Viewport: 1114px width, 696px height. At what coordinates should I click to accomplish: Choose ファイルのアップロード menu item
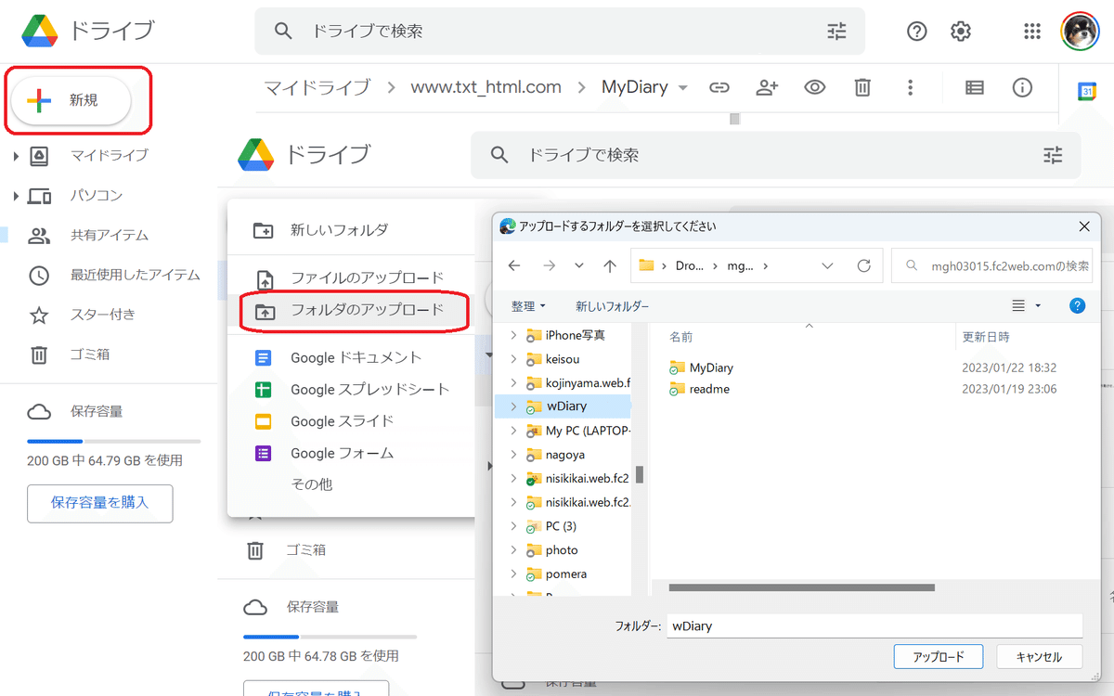[353, 277]
